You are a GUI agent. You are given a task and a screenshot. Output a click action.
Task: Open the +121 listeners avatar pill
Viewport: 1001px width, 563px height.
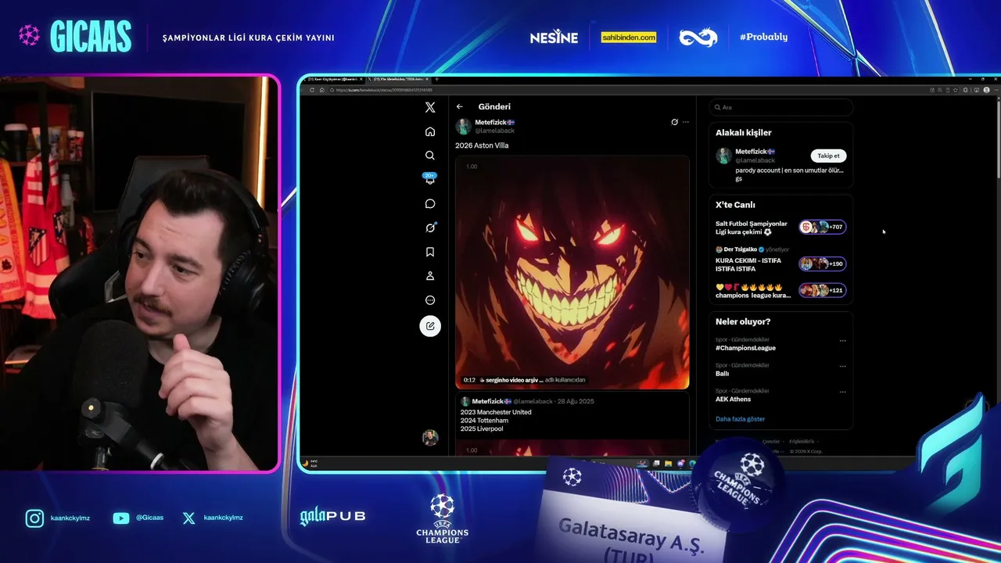tap(823, 290)
